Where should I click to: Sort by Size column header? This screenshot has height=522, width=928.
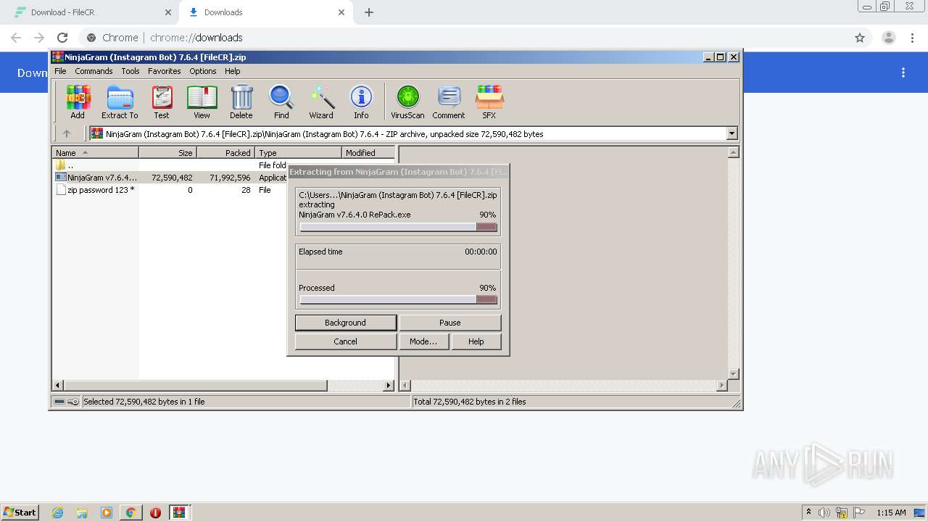167,153
